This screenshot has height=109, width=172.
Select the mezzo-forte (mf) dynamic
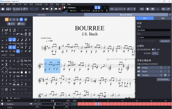pos(18,51)
